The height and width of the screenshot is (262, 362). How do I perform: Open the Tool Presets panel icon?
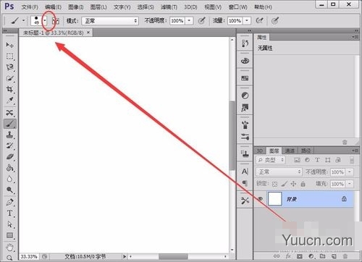(x=245, y=200)
